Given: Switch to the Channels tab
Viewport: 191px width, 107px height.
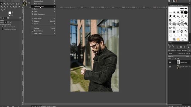Looking at the screenshot, I should pos(178,51).
